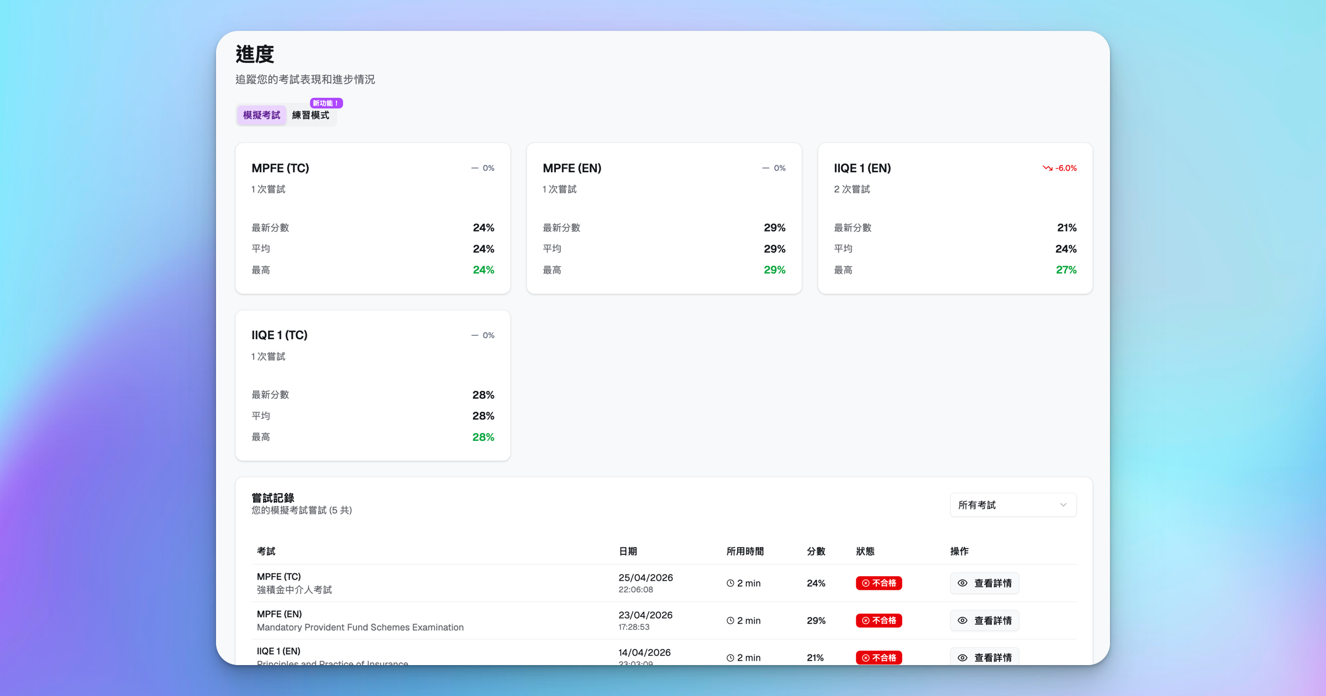Switch to the 練習模式 tab
This screenshot has height=696, width=1326.
coord(311,115)
